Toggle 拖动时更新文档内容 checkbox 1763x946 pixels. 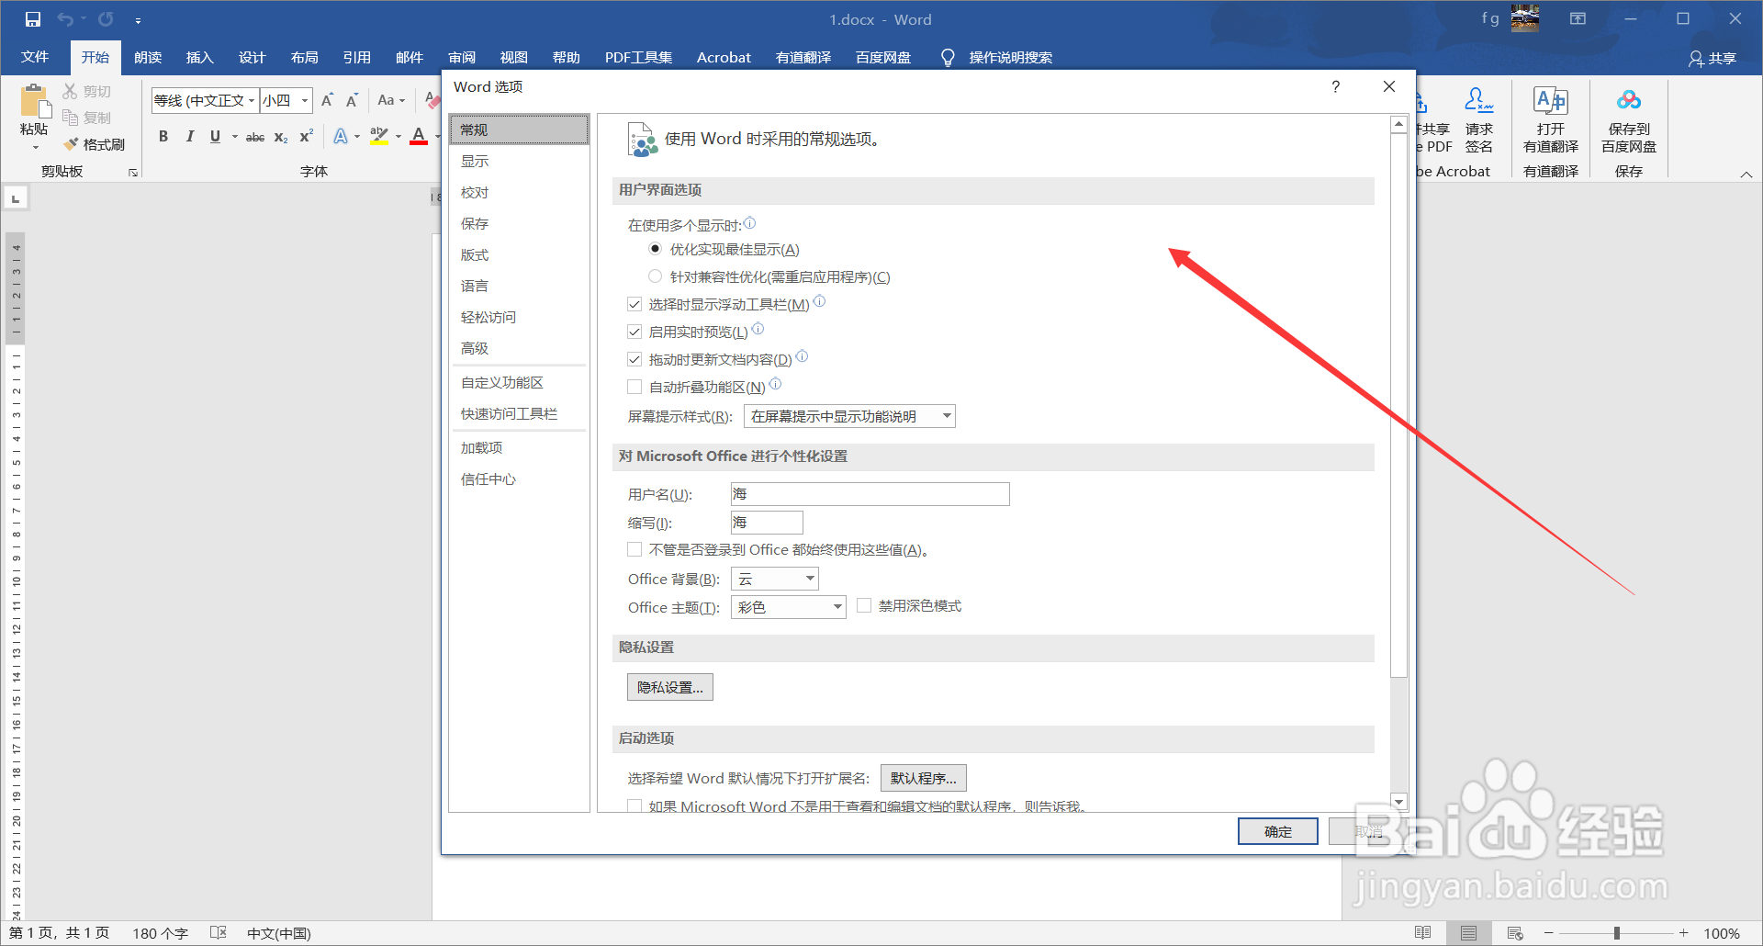(634, 359)
